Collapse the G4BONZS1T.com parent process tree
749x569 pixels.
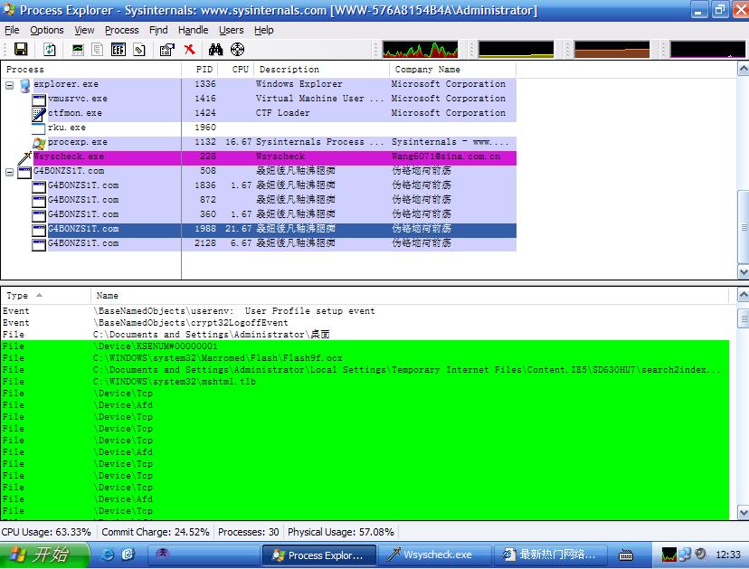10,172
